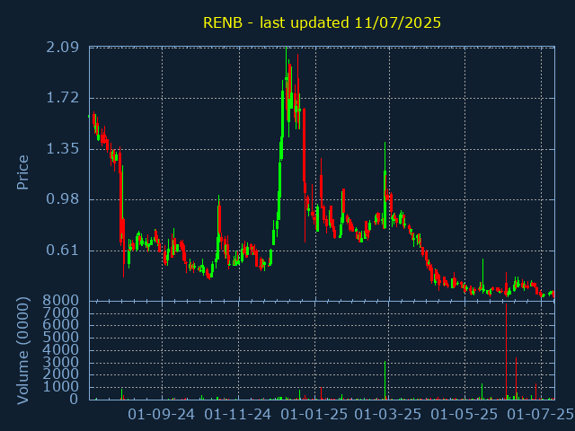Screen dimensions: 575x431
Task: Click the volume label 1000
Action: [x=61, y=387]
